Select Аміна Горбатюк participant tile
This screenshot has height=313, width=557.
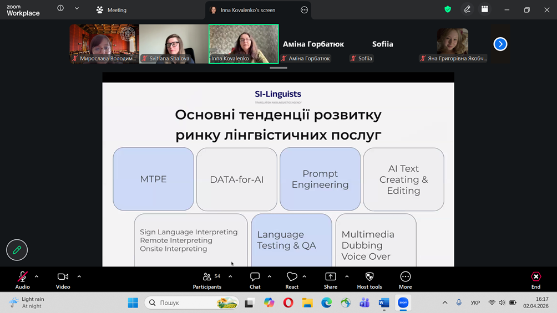pos(313,44)
